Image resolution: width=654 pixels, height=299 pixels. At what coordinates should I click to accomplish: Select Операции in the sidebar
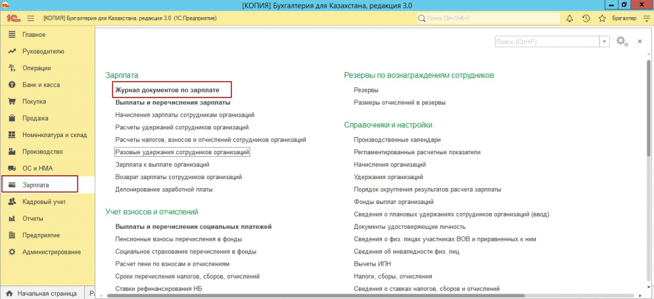tap(36, 68)
